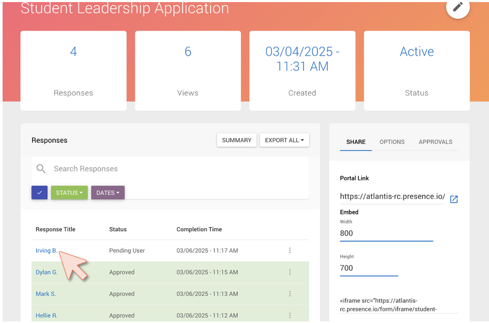
Task: Open Mark S. response link
Action: (46, 294)
